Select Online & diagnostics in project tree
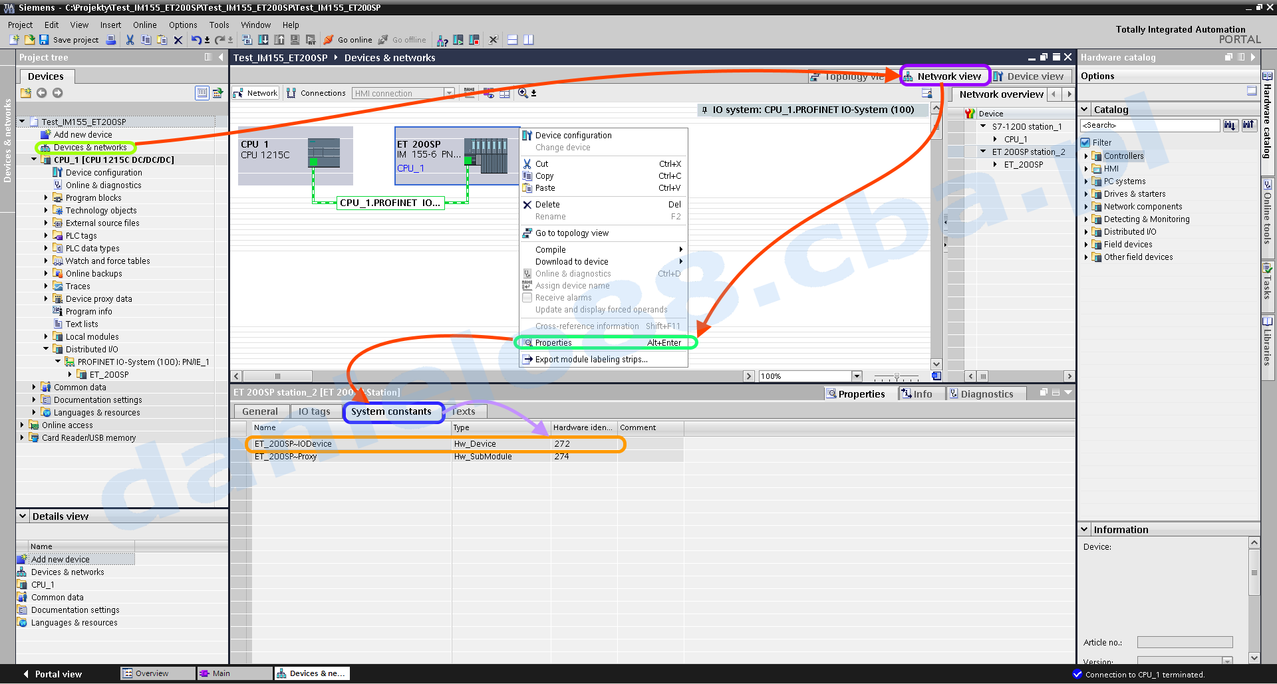The height and width of the screenshot is (684, 1277). 103,185
